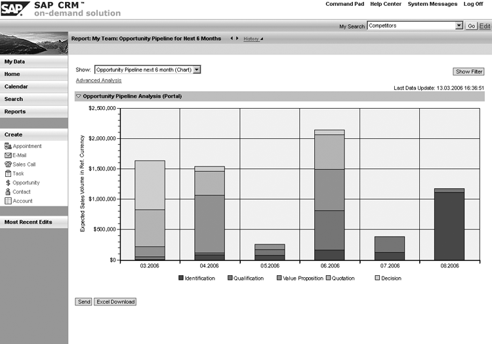Click the Appointment icon in Create panel
Viewport: 492px width, 344px height.
pos(8,146)
